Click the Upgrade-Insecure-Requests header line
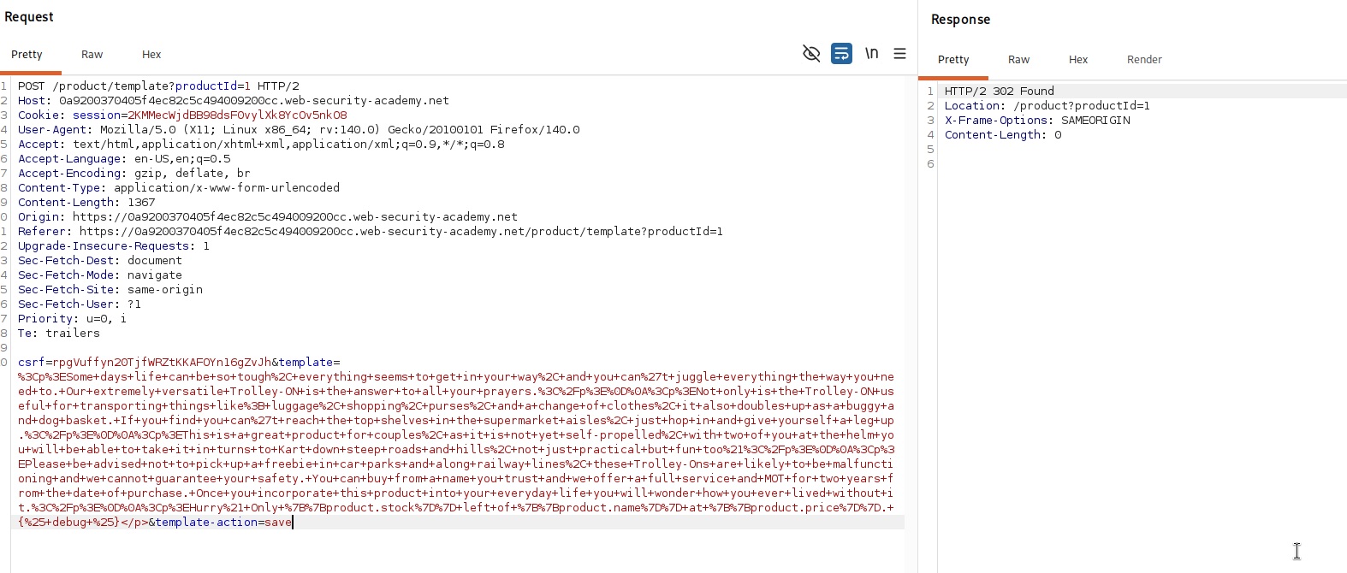This screenshot has width=1347, height=573. tap(114, 246)
